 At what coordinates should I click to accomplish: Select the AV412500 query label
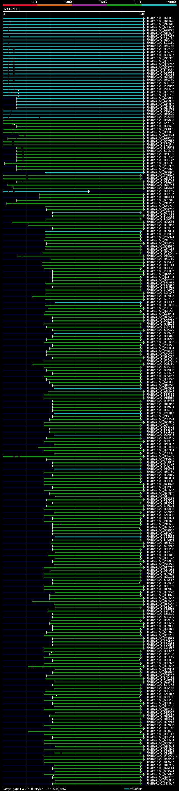click(10, 9)
